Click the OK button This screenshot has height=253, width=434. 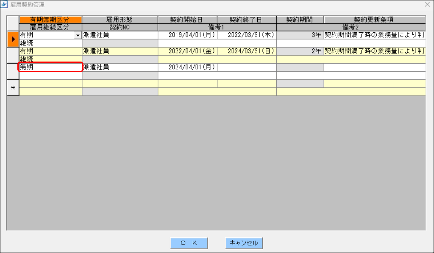click(x=189, y=243)
